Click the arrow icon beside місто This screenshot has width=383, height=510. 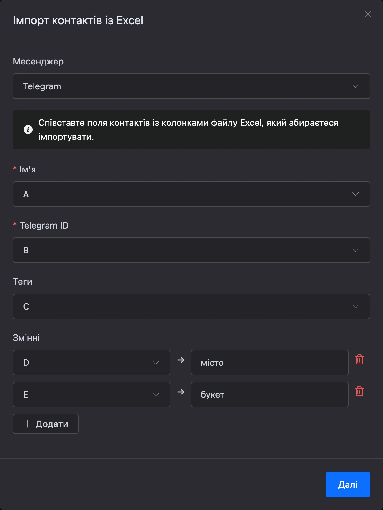[x=181, y=360]
